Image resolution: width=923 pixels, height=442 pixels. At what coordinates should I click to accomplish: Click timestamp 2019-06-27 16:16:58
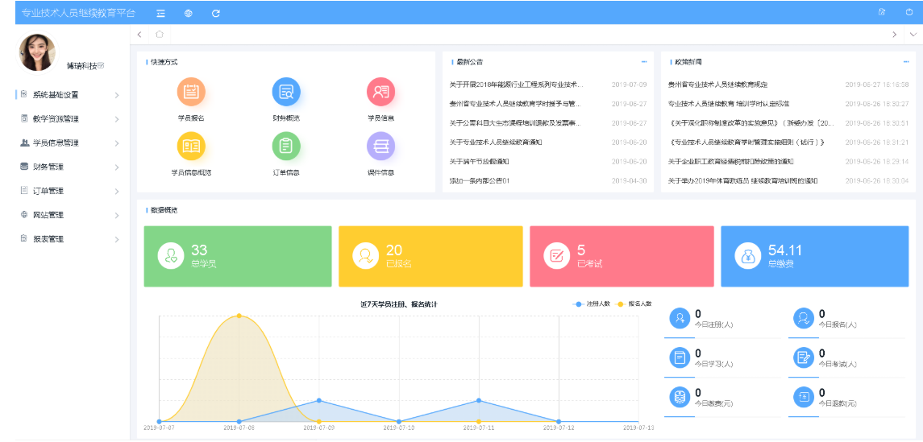877,85
